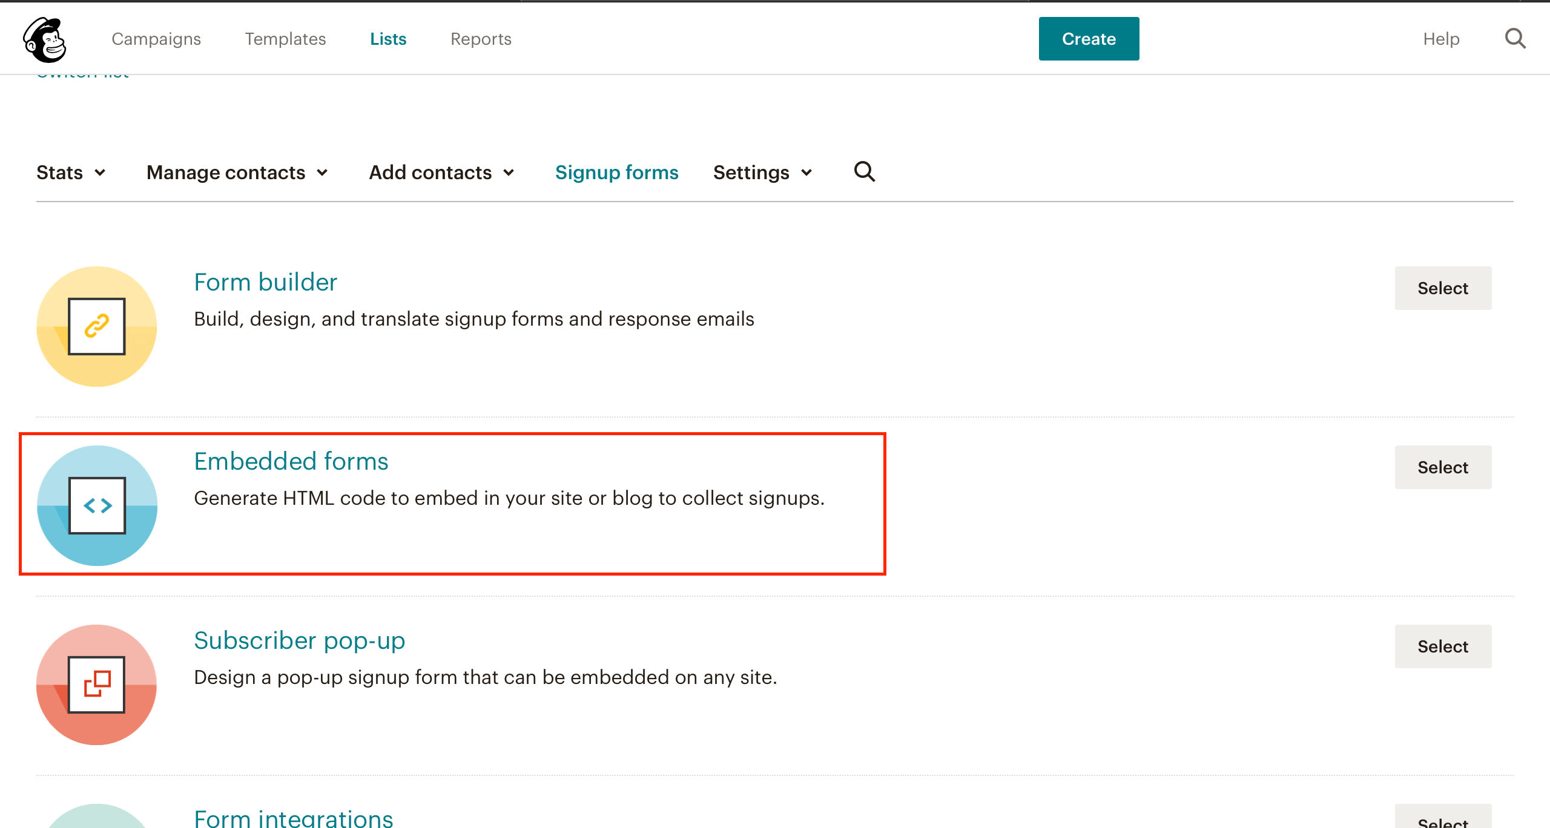Viewport: 1550px width, 828px height.
Task: Click the blue Embedded forms code icon
Action: (97, 505)
